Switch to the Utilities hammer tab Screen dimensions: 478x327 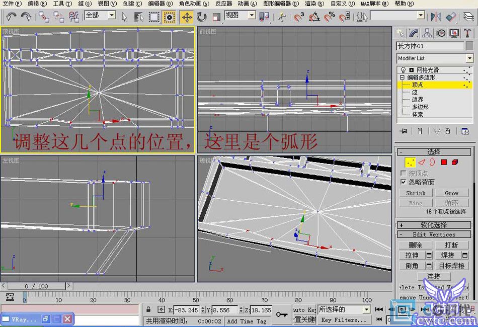pyautogui.click(x=467, y=33)
